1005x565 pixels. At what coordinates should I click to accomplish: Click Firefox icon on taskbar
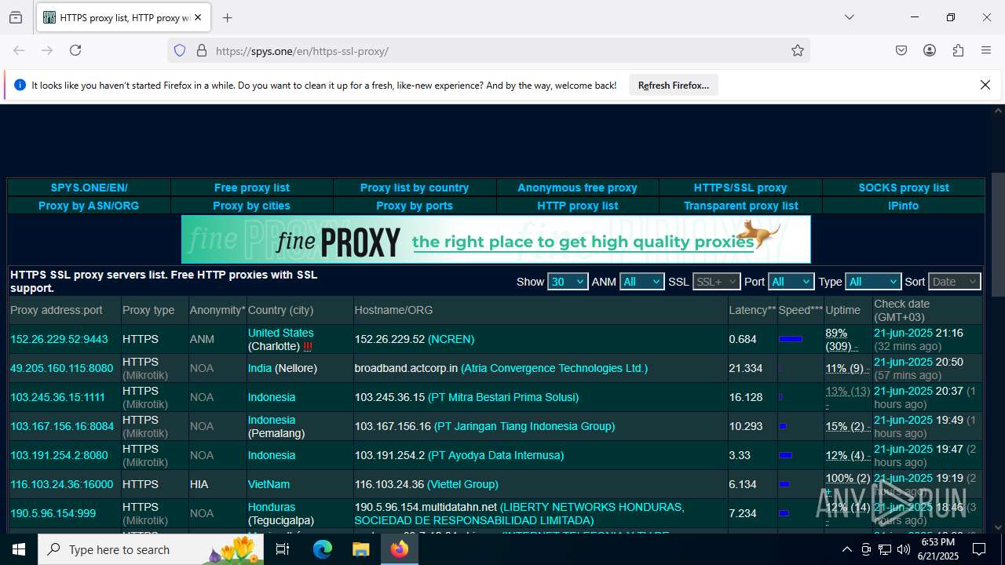pyautogui.click(x=400, y=549)
